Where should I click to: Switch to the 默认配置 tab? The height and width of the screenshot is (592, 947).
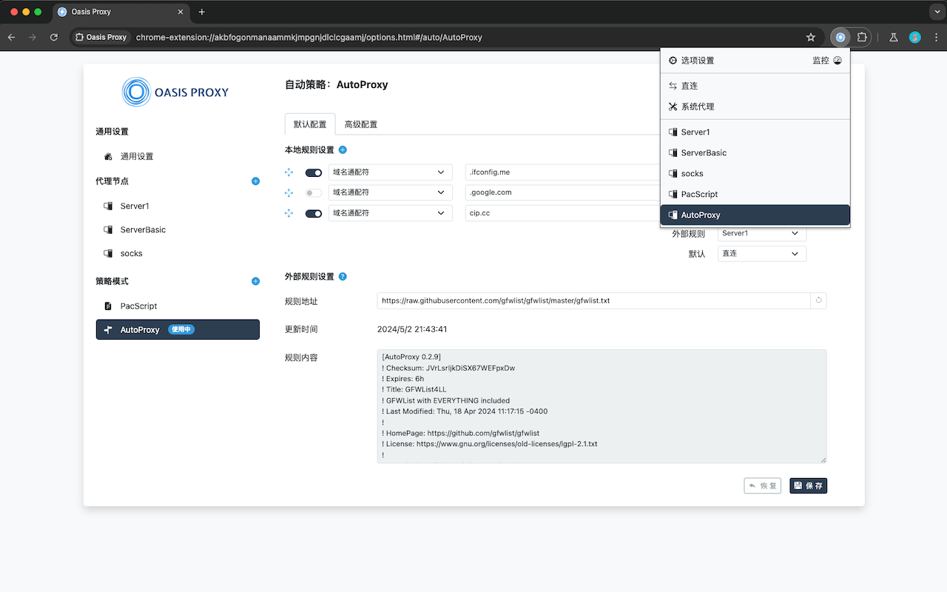[310, 124]
